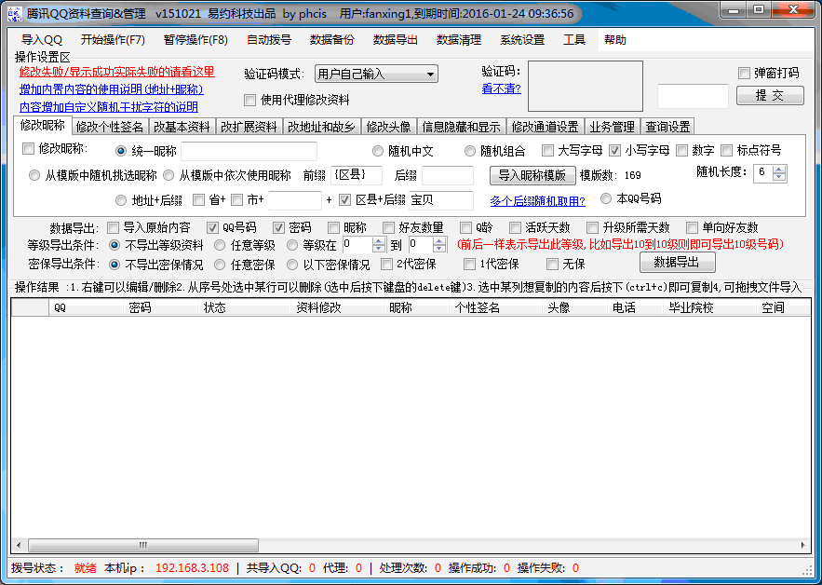Image resolution: width=822 pixels, height=585 pixels.
Task: Check the 省+ checkbox
Action: pyautogui.click(x=198, y=199)
